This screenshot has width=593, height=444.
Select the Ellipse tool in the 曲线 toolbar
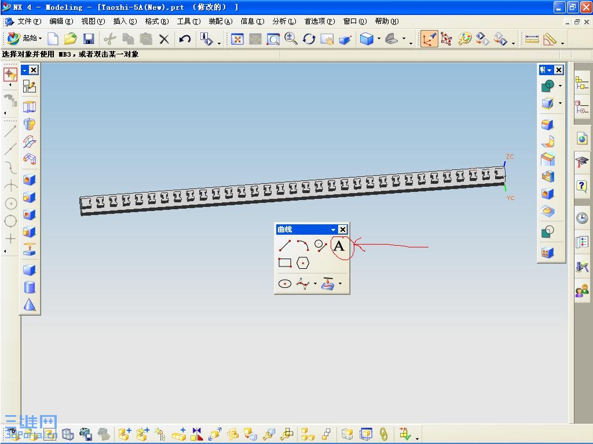coord(285,283)
